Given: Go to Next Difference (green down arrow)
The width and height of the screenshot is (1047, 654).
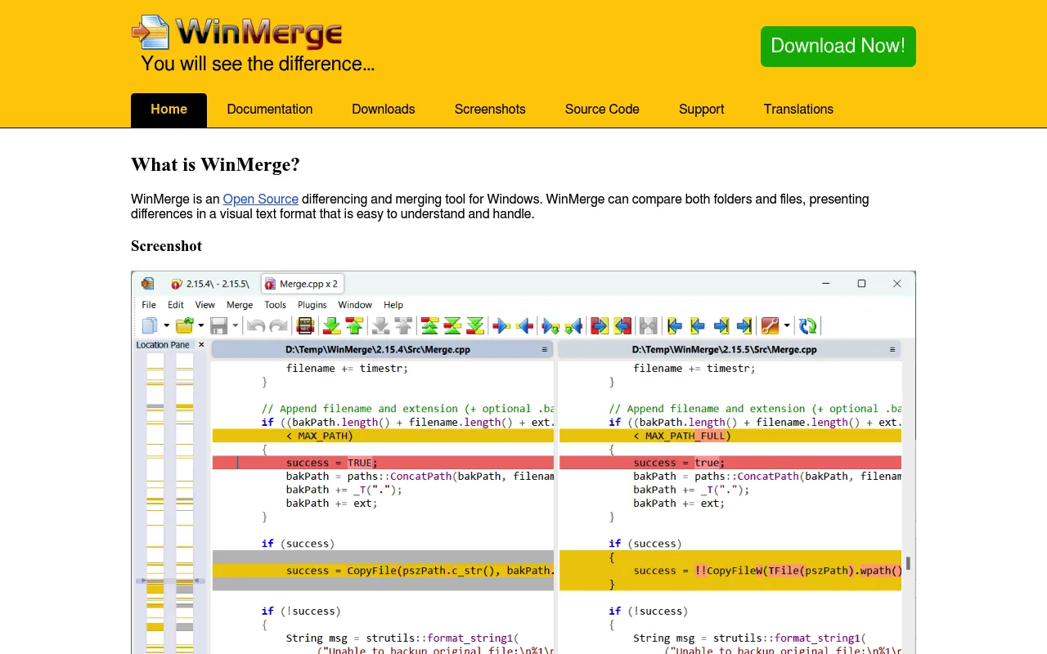Looking at the screenshot, I should tap(331, 325).
